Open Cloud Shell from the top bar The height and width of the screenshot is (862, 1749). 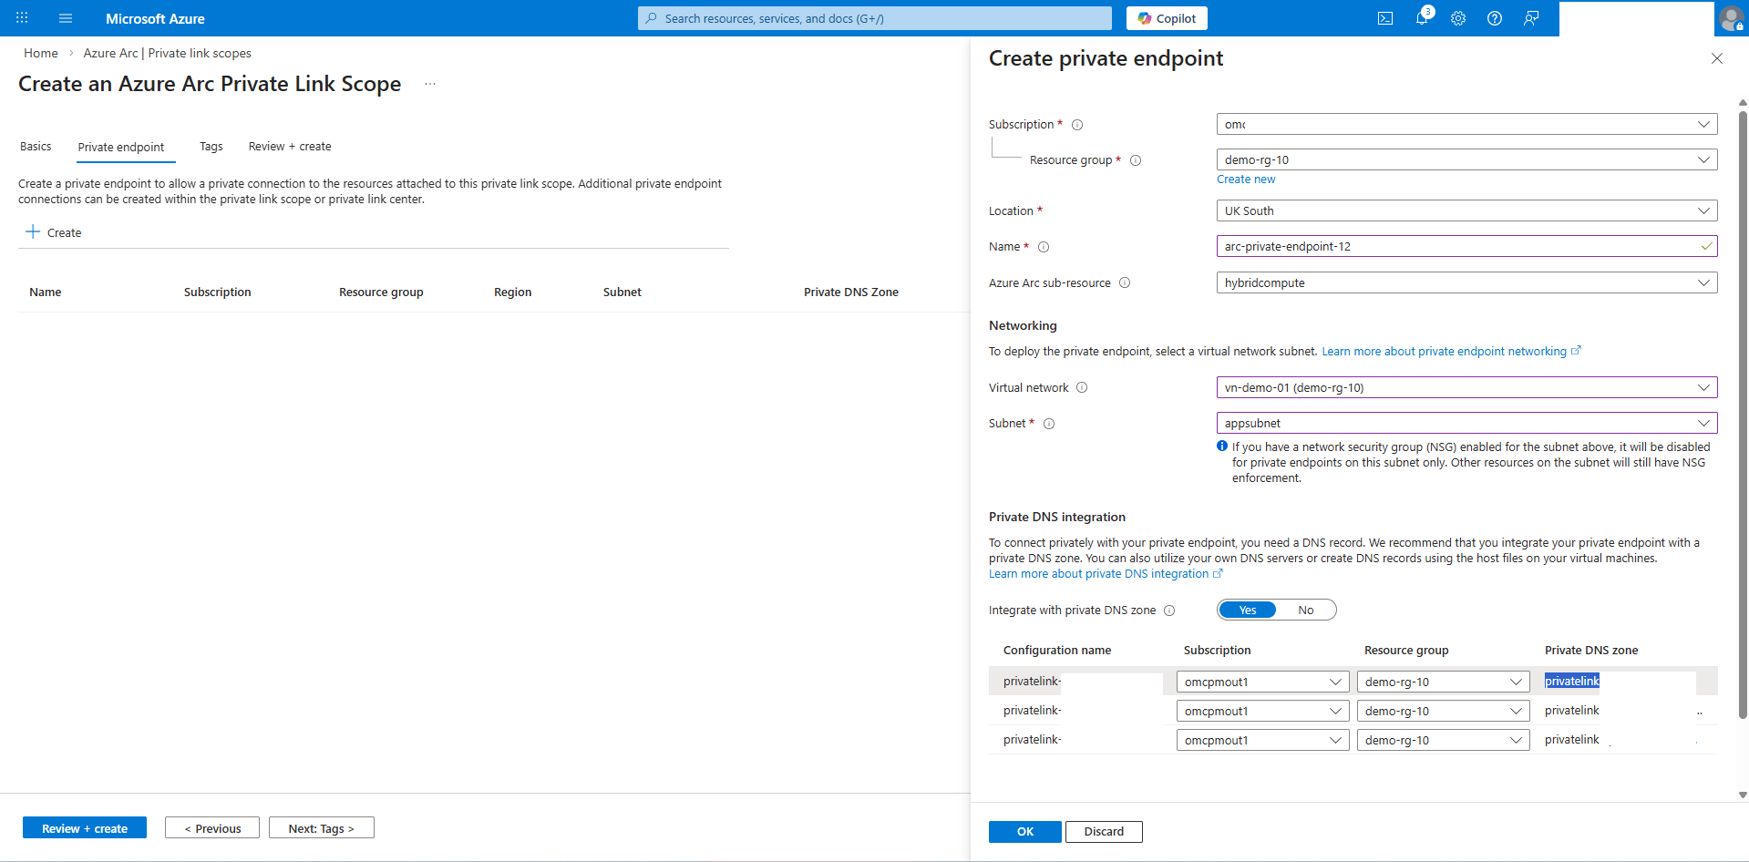click(x=1385, y=18)
